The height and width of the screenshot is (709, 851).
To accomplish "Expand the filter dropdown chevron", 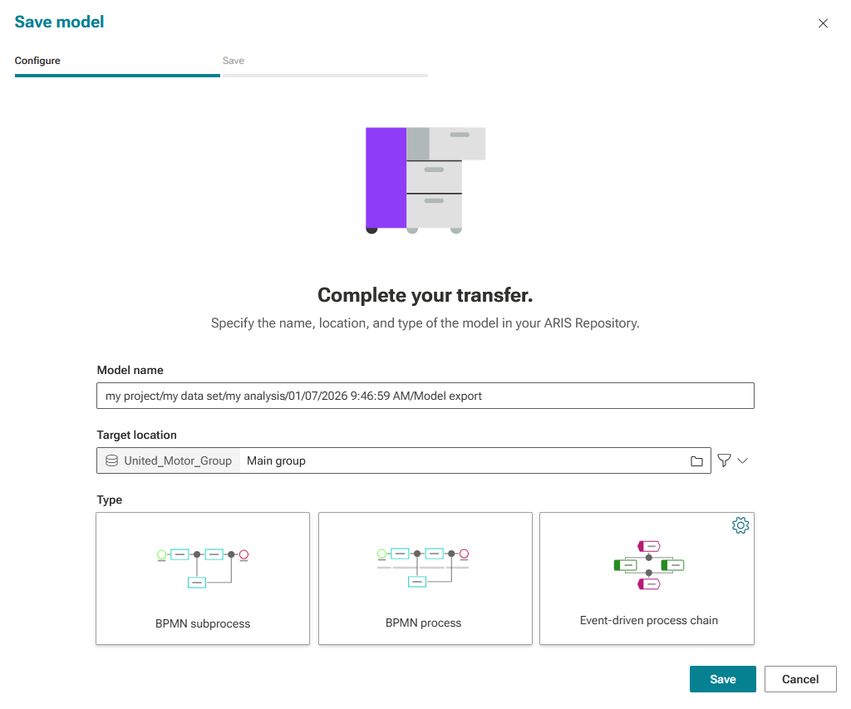I will [742, 460].
